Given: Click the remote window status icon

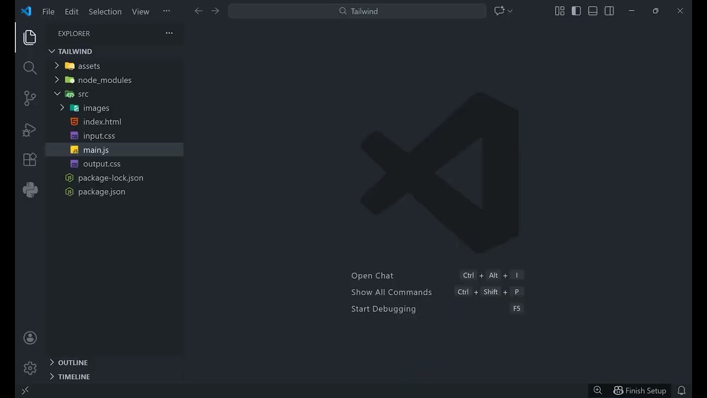Looking at the screenshot, I should coord(25,390).
